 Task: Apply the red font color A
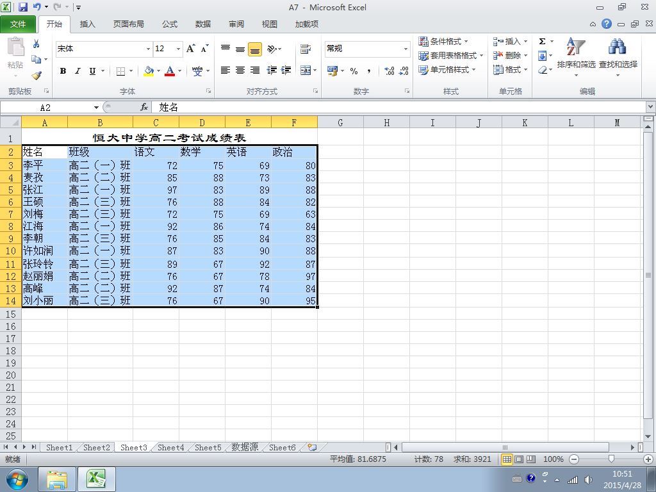169,70
